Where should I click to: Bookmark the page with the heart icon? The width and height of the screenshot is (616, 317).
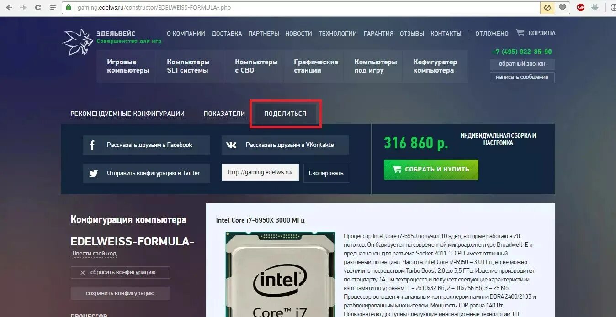click(563, 7)
